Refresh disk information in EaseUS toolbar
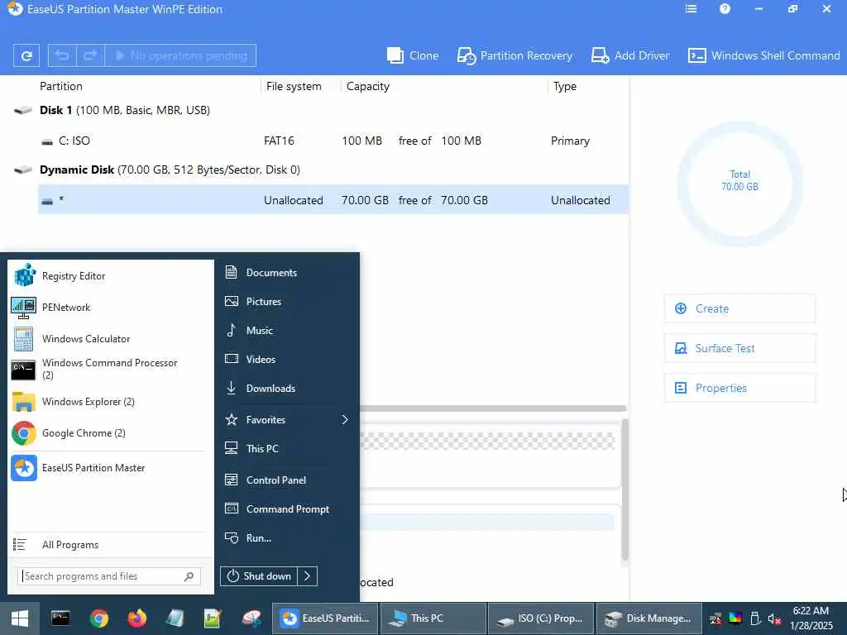 26,55
